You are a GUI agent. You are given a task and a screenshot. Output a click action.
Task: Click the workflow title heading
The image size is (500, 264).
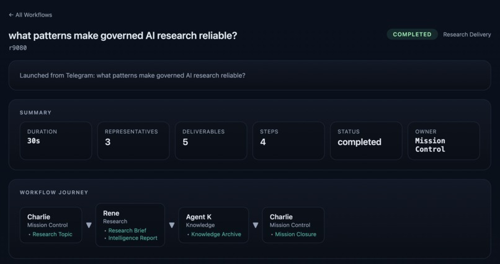coord(123,35)
